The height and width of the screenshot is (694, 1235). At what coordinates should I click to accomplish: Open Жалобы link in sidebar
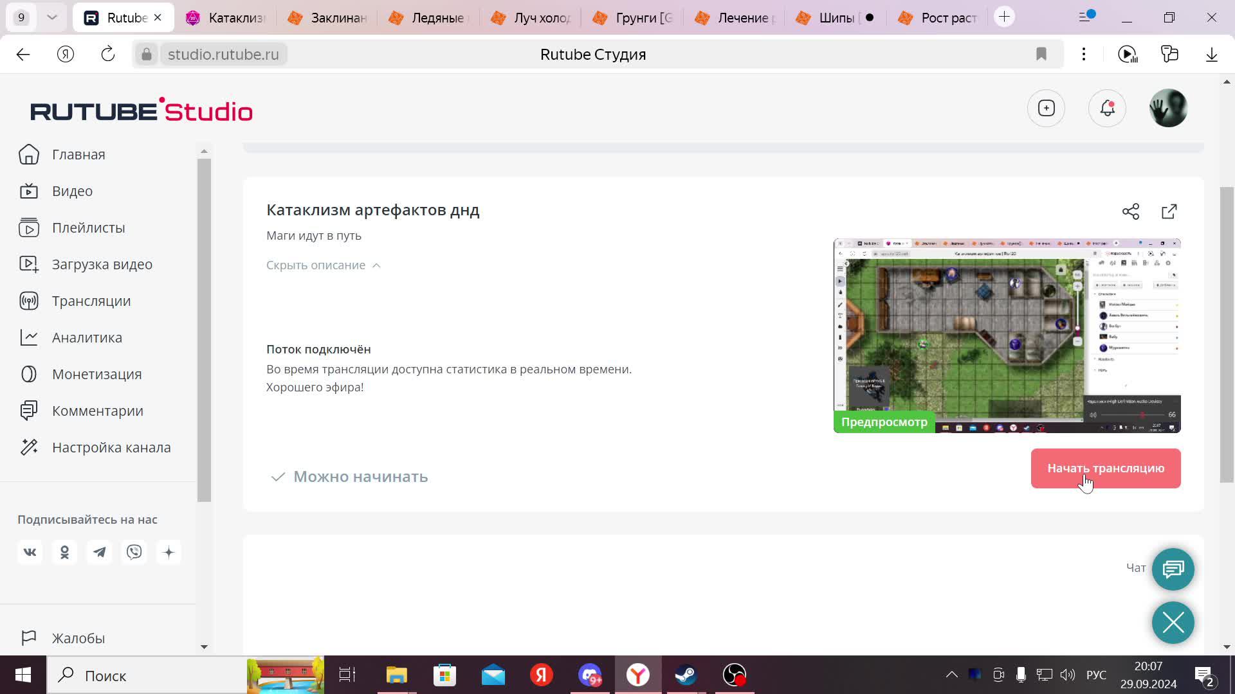[x=78, y=638]
